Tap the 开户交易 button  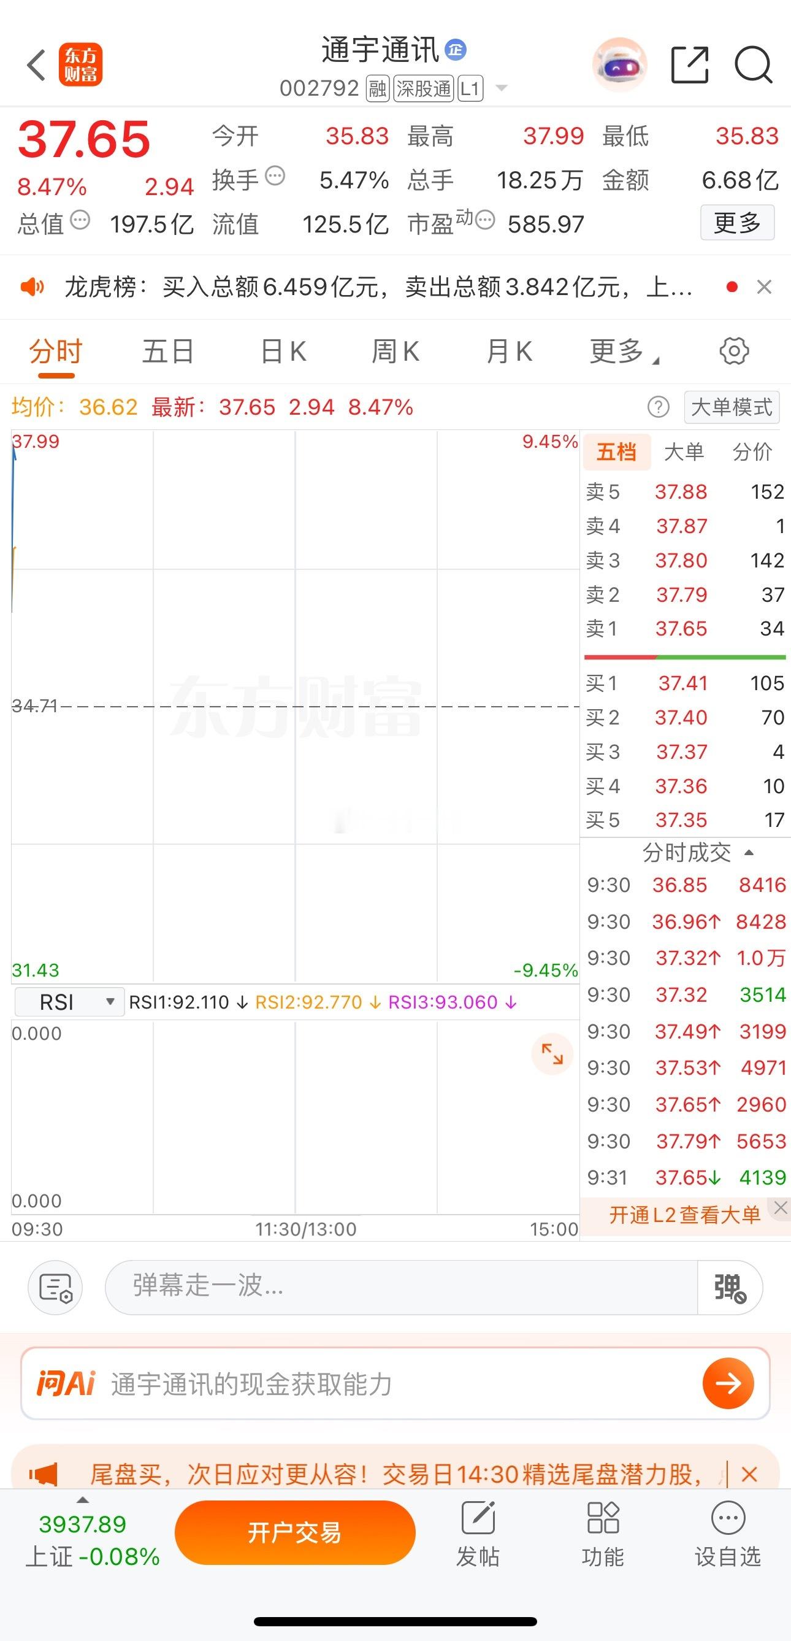pos(295,1532)
